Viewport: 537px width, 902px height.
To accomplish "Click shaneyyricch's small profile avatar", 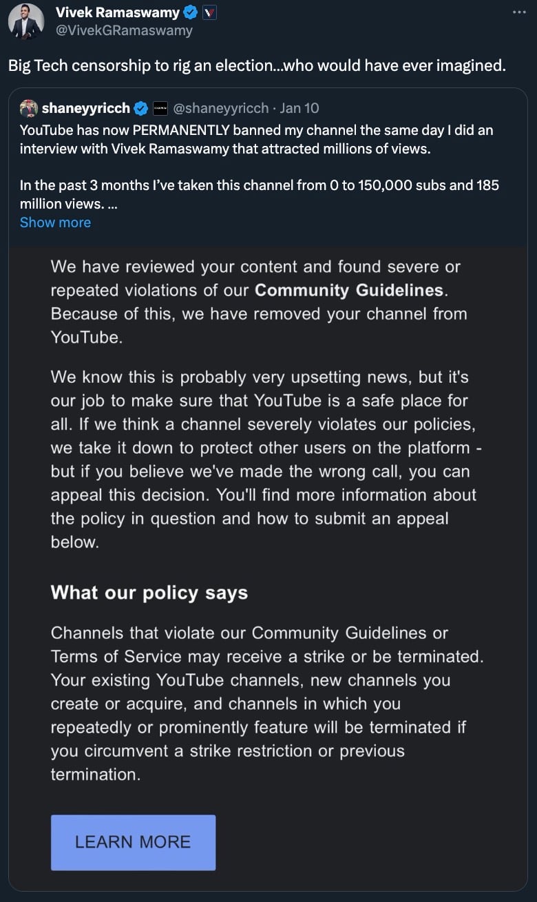I will (28, 107).
